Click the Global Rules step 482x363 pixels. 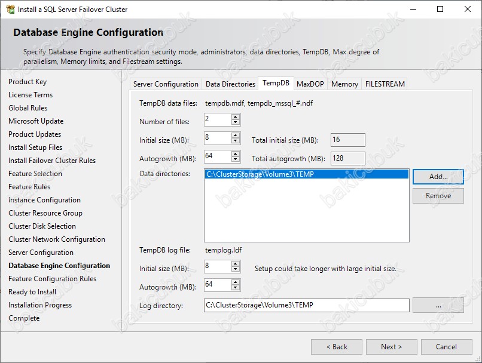(x=28, y=108)
